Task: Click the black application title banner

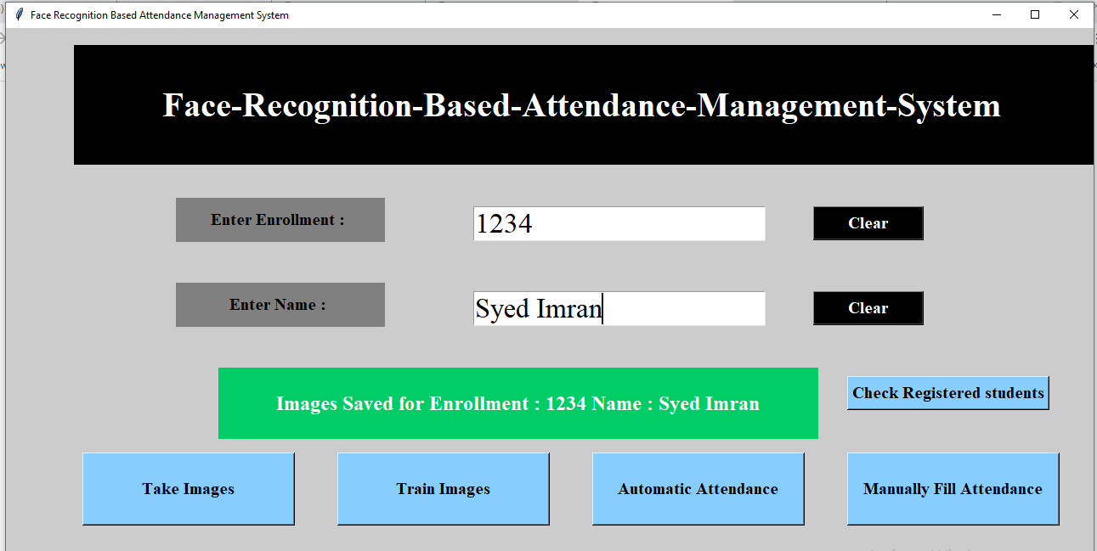Action: tap(584, 104)
